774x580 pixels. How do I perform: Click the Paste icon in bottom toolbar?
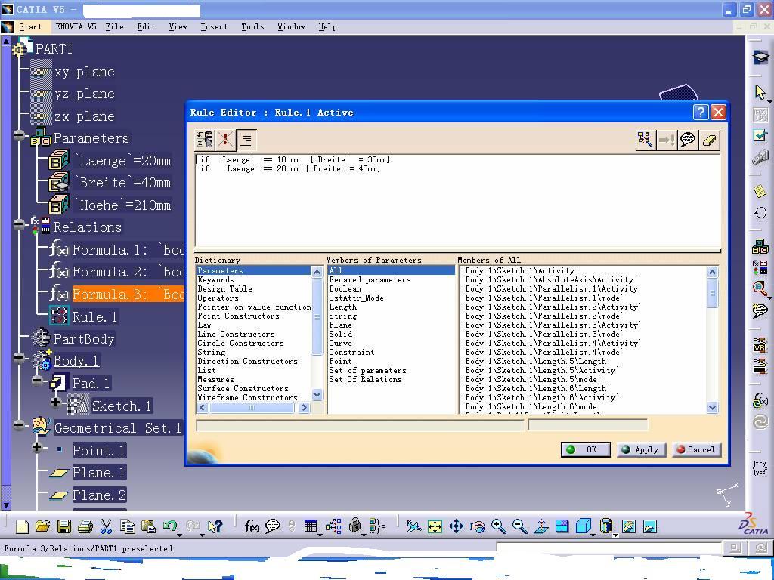(x=149, y=526)
